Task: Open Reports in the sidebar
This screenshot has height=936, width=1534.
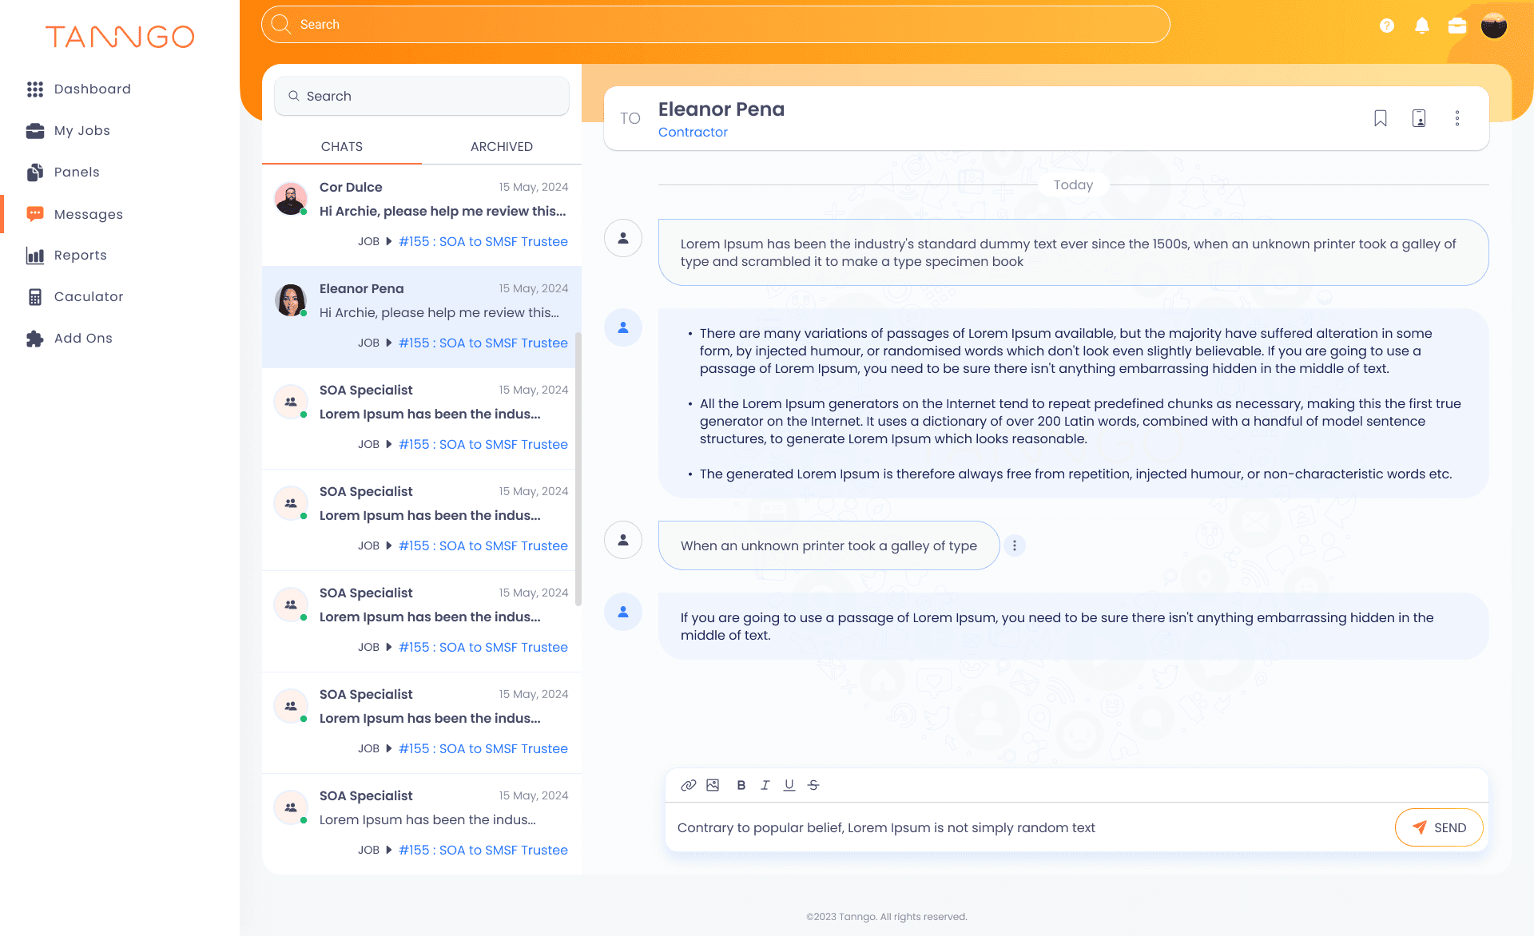Action: 80,256
